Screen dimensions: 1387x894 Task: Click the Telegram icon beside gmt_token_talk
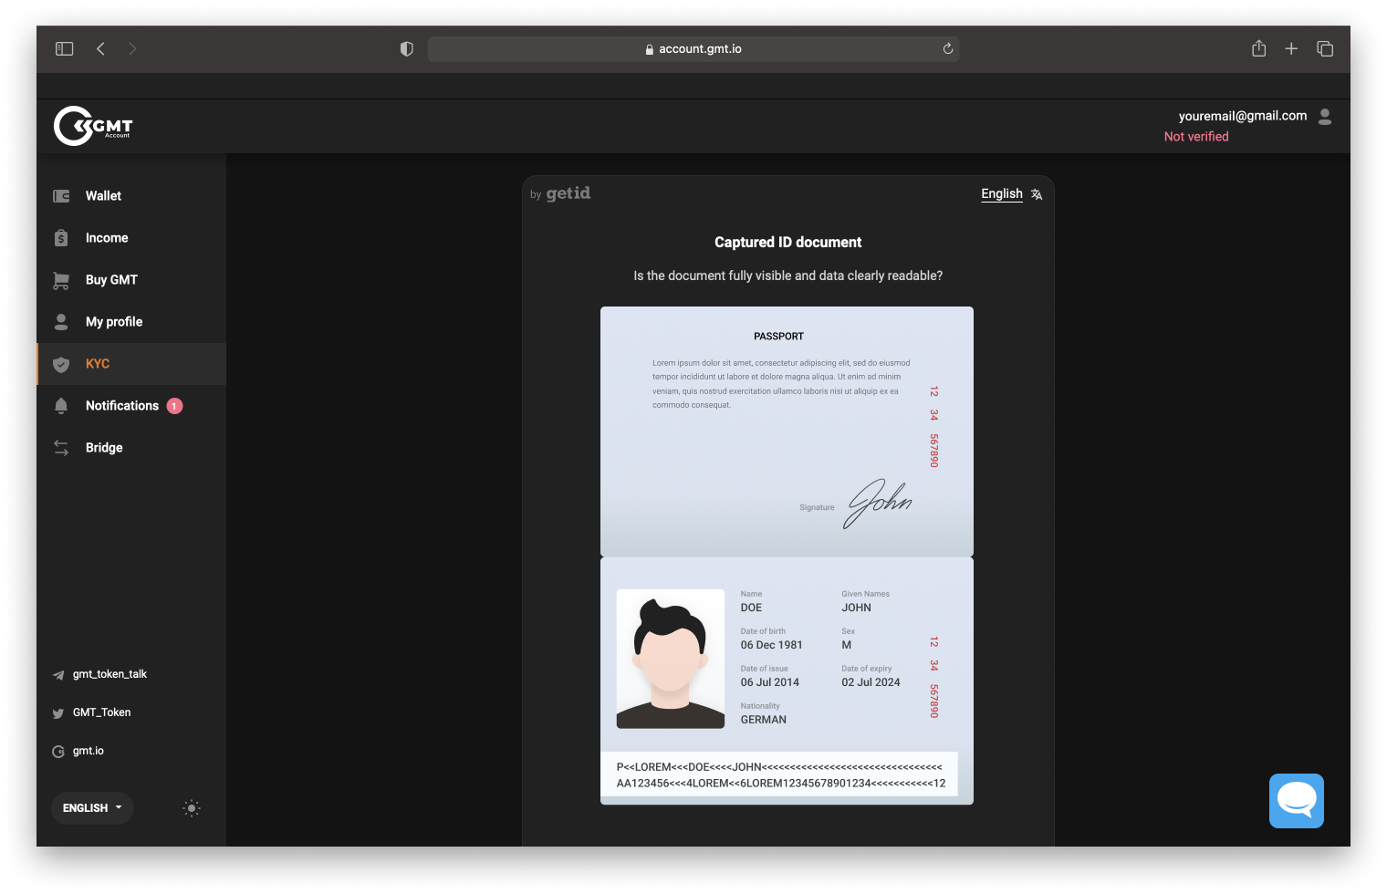pos(58,675)
